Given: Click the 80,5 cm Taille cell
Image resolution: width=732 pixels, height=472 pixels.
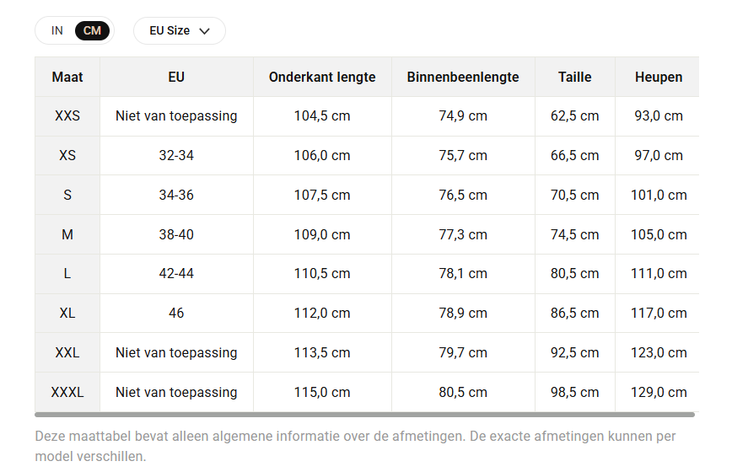Looking at the screenshot, I should [574, 273].
